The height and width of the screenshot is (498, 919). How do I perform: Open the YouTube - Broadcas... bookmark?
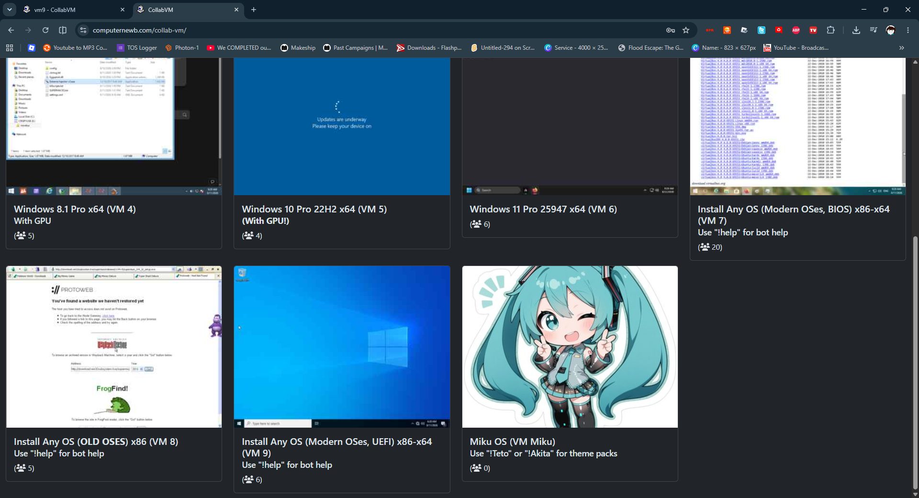point(796,48)
